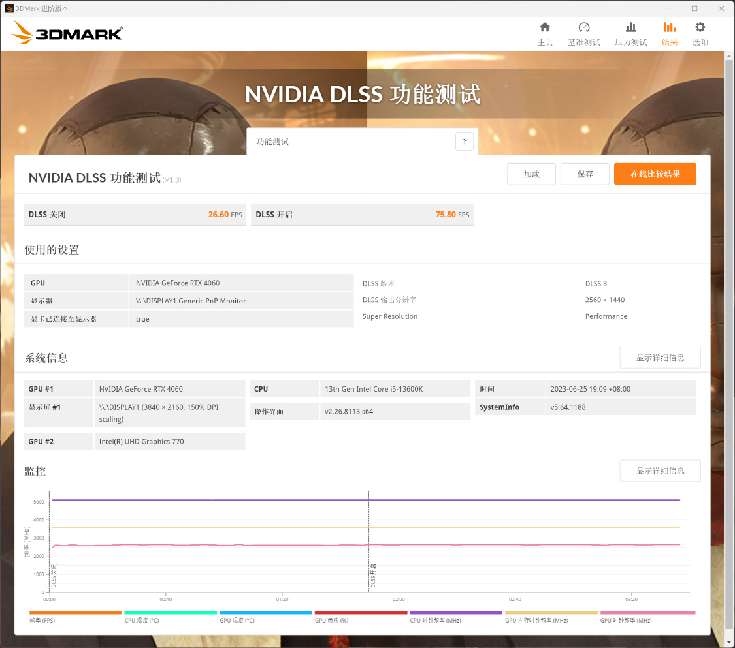Toggle the GPU 温度 legend swatch

[266, 613]
